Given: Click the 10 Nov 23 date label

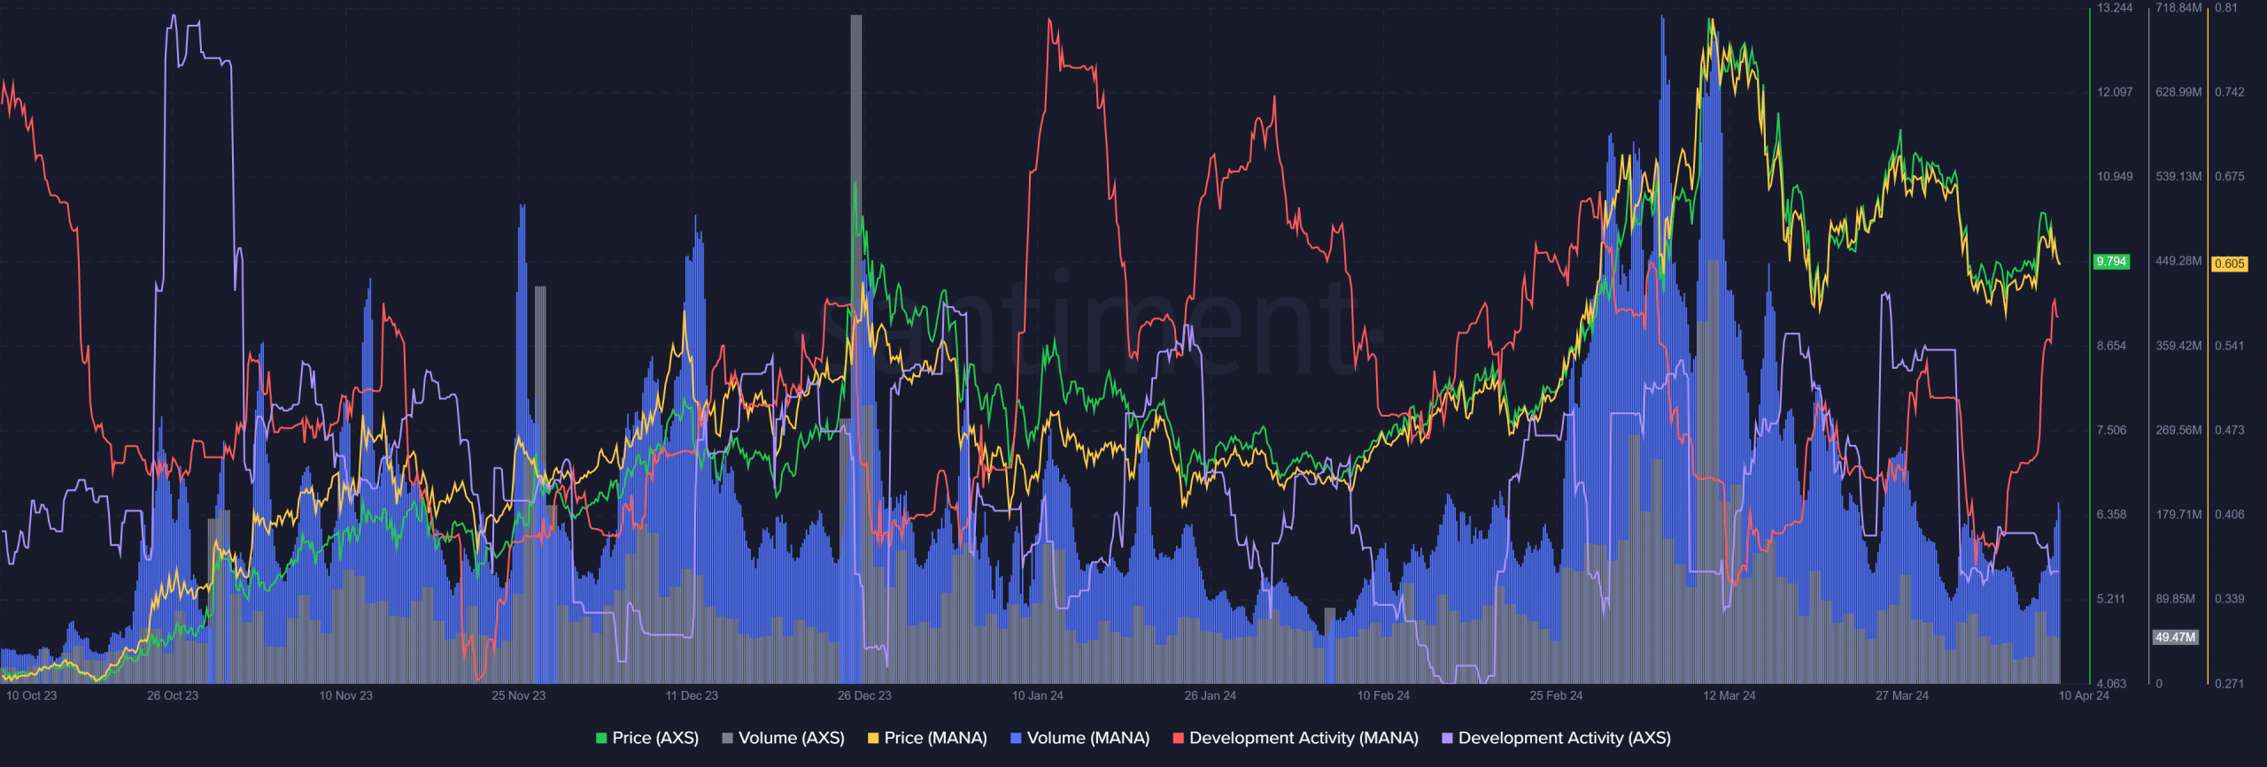Looking at the screenshot, I should click(345, 695).
